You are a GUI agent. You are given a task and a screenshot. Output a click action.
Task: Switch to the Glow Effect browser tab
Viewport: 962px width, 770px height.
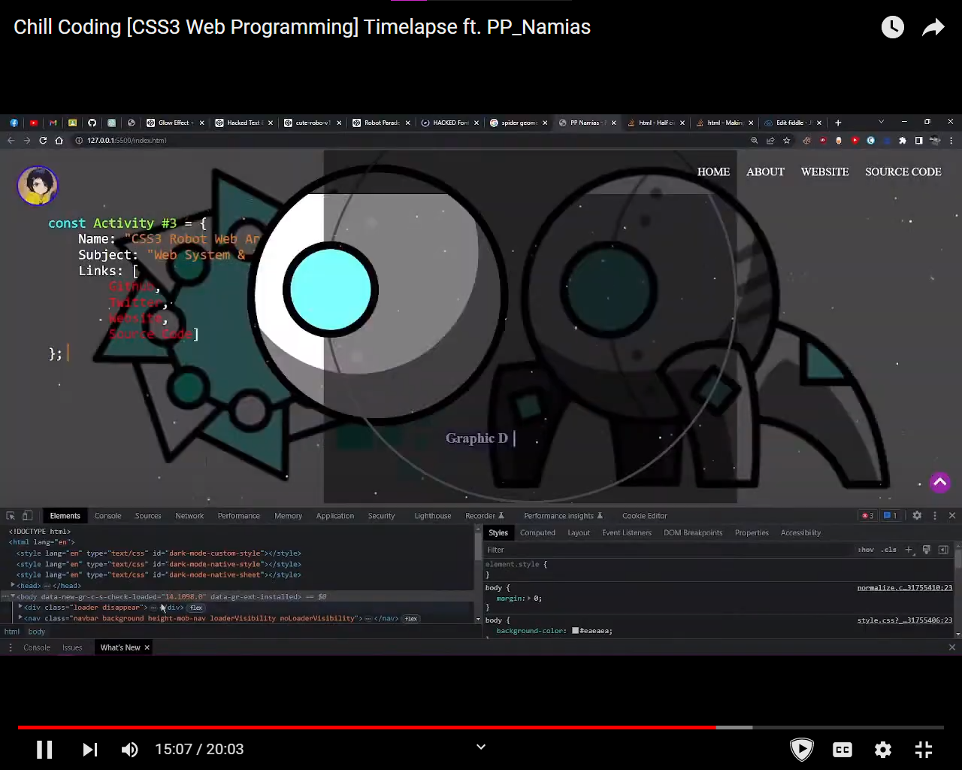(174, 123)
